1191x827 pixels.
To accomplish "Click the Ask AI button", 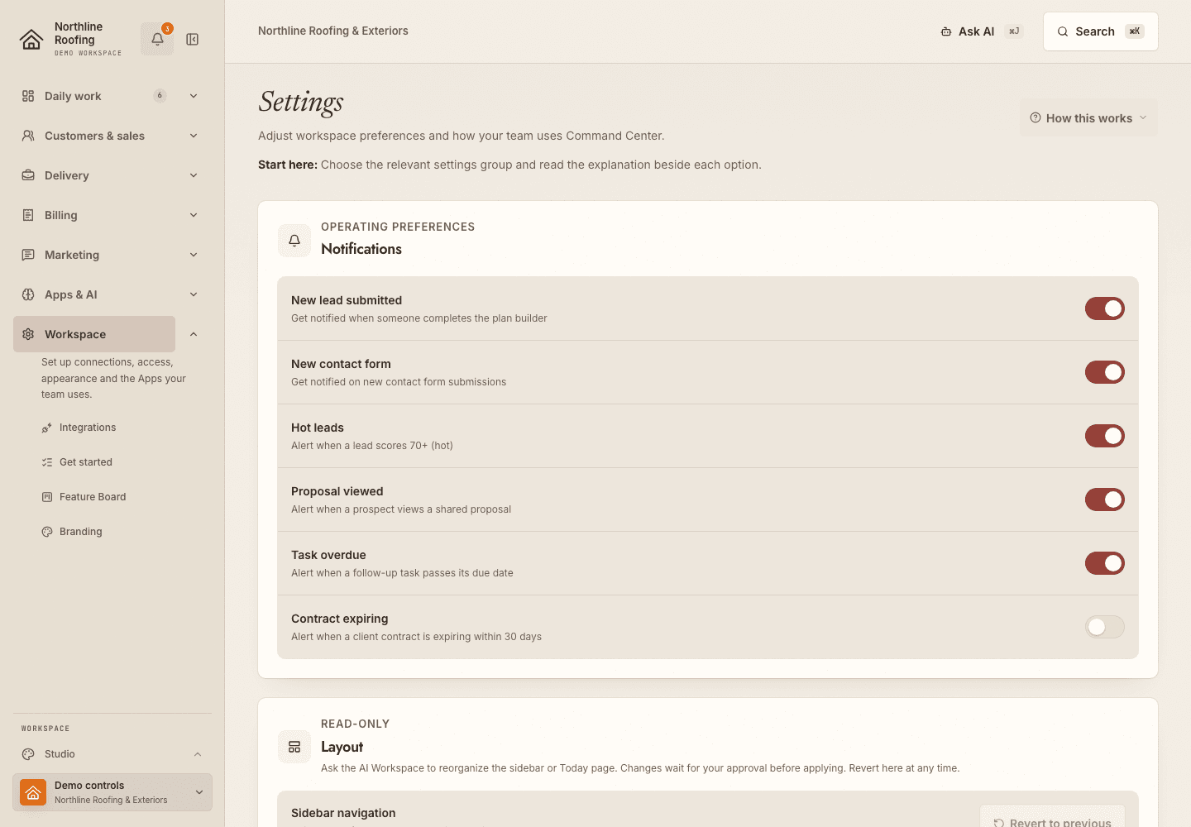I will pos(981,31).
